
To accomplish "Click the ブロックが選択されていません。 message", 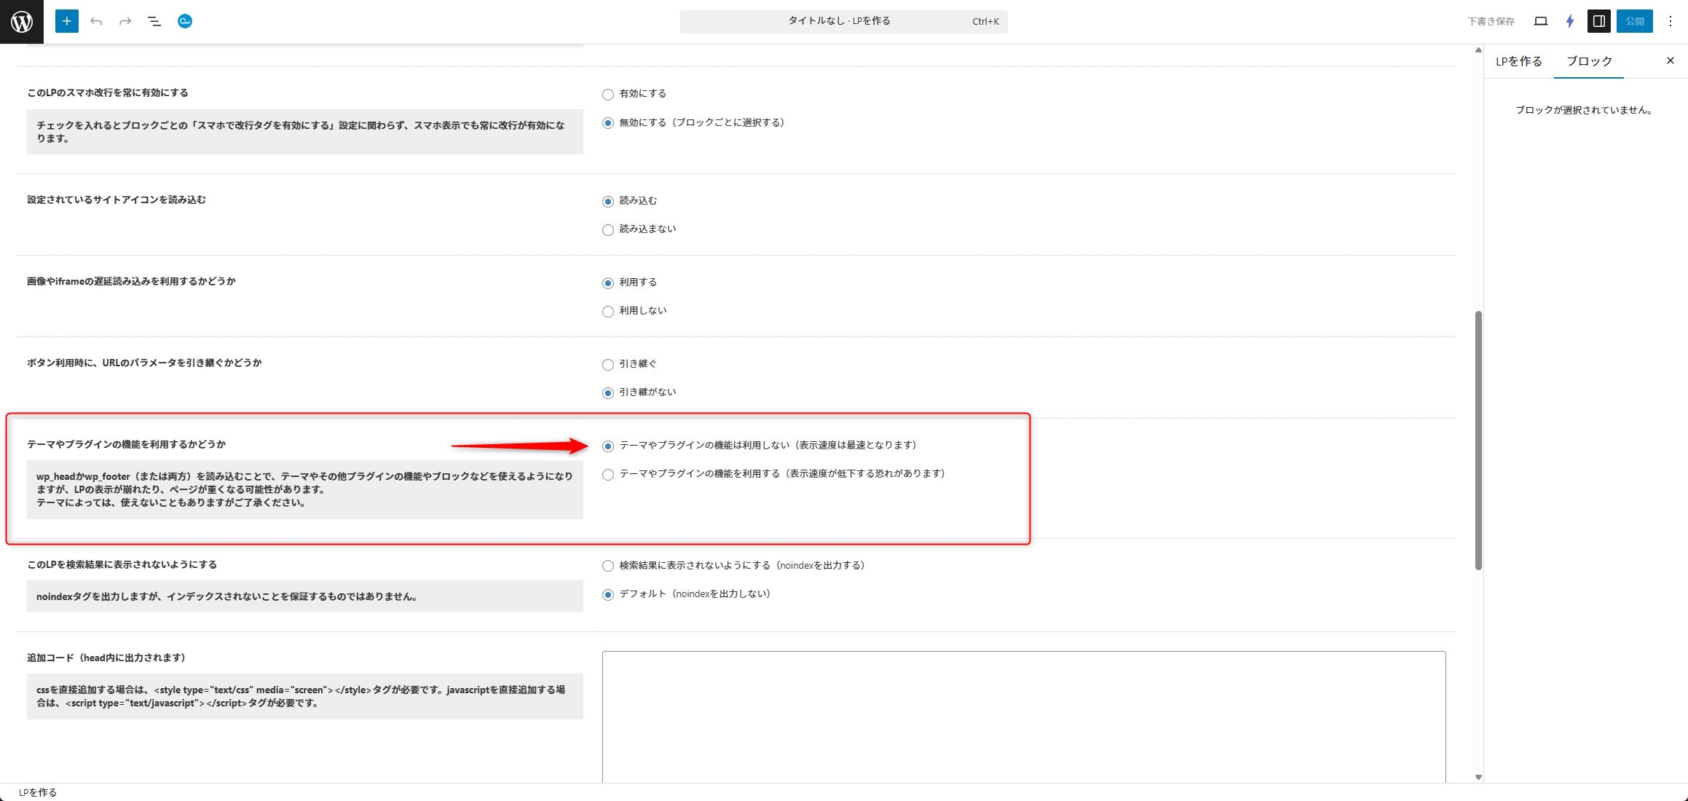I will (1585, 110).
